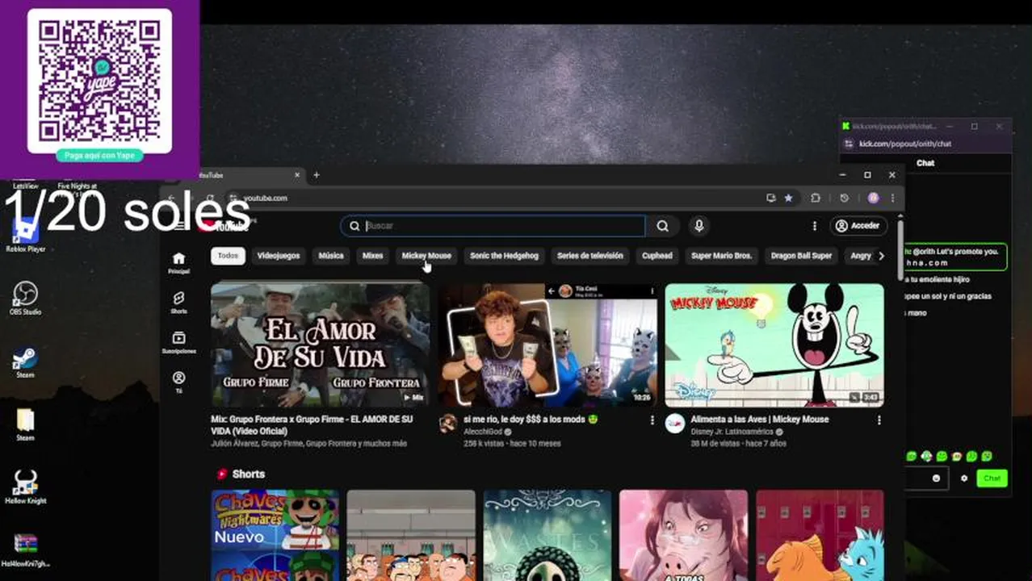Open Chrome profile avatar icon
The height and width of the screenshot is (581, 1032).
[x=873, y=198]
